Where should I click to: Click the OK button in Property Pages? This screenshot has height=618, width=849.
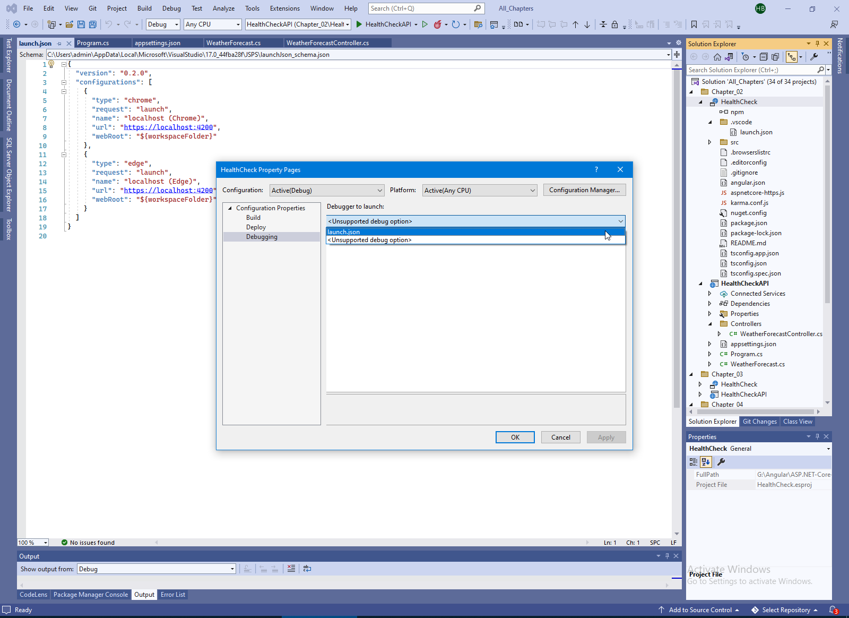click(515, 437)
